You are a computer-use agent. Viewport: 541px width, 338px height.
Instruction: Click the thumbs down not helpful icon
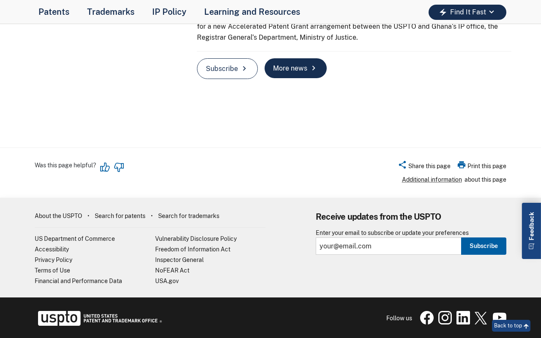click(119, 167)
